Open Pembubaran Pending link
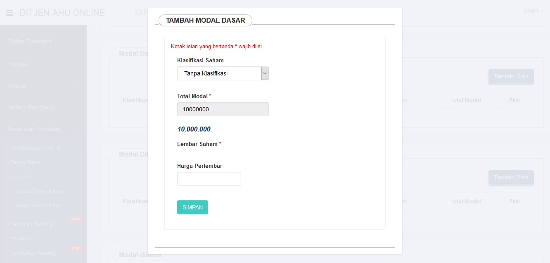This screenshot has width=550, height=263. click(35, 148)
